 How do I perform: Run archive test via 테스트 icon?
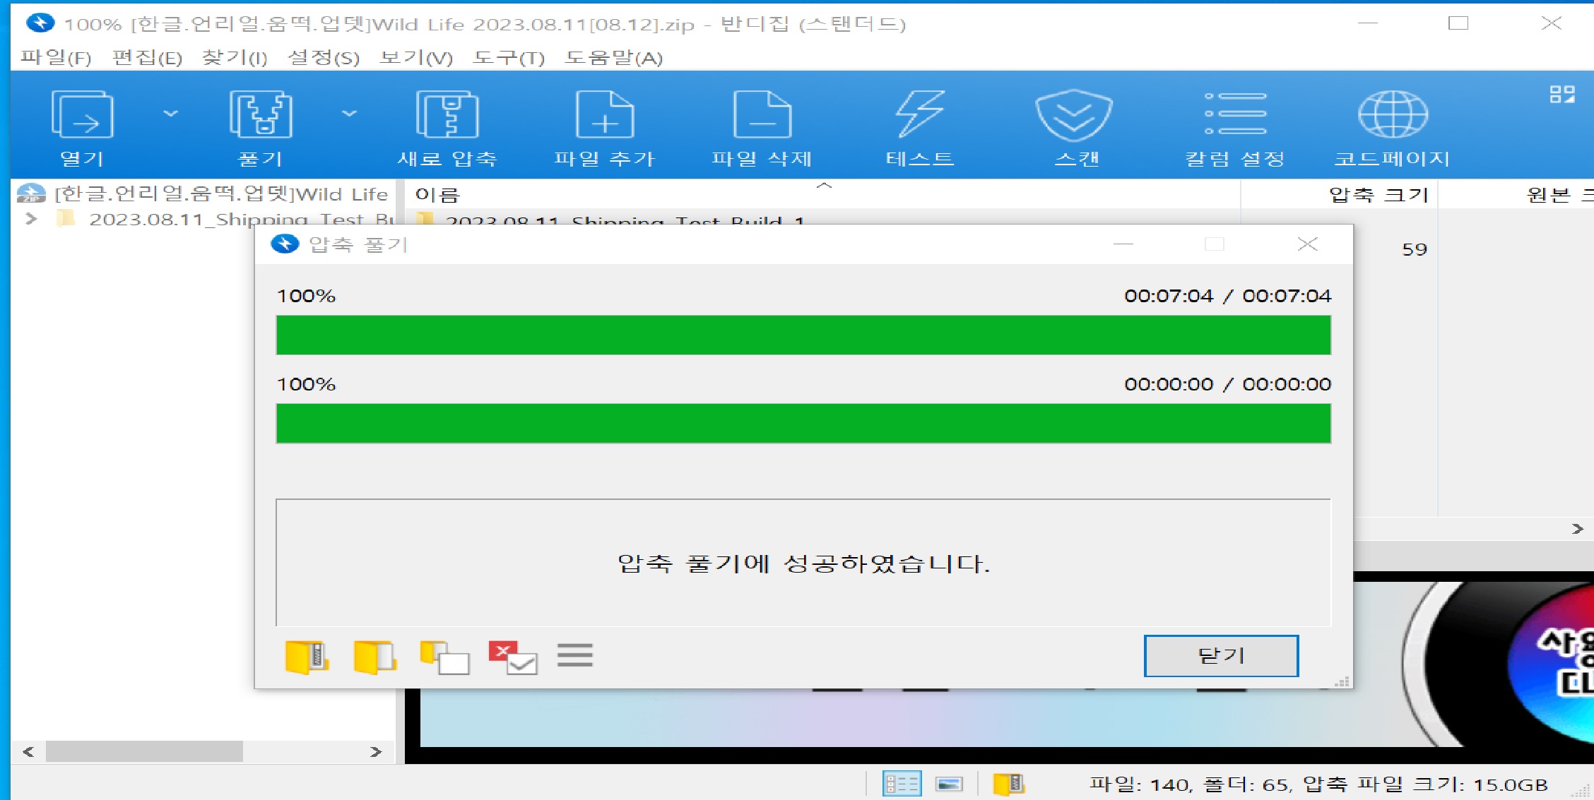[919, 115]
